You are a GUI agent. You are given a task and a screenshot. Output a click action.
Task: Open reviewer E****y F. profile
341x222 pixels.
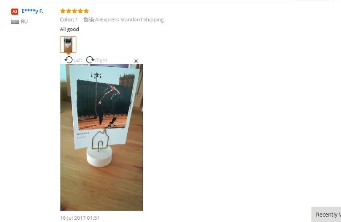point(32,11)
